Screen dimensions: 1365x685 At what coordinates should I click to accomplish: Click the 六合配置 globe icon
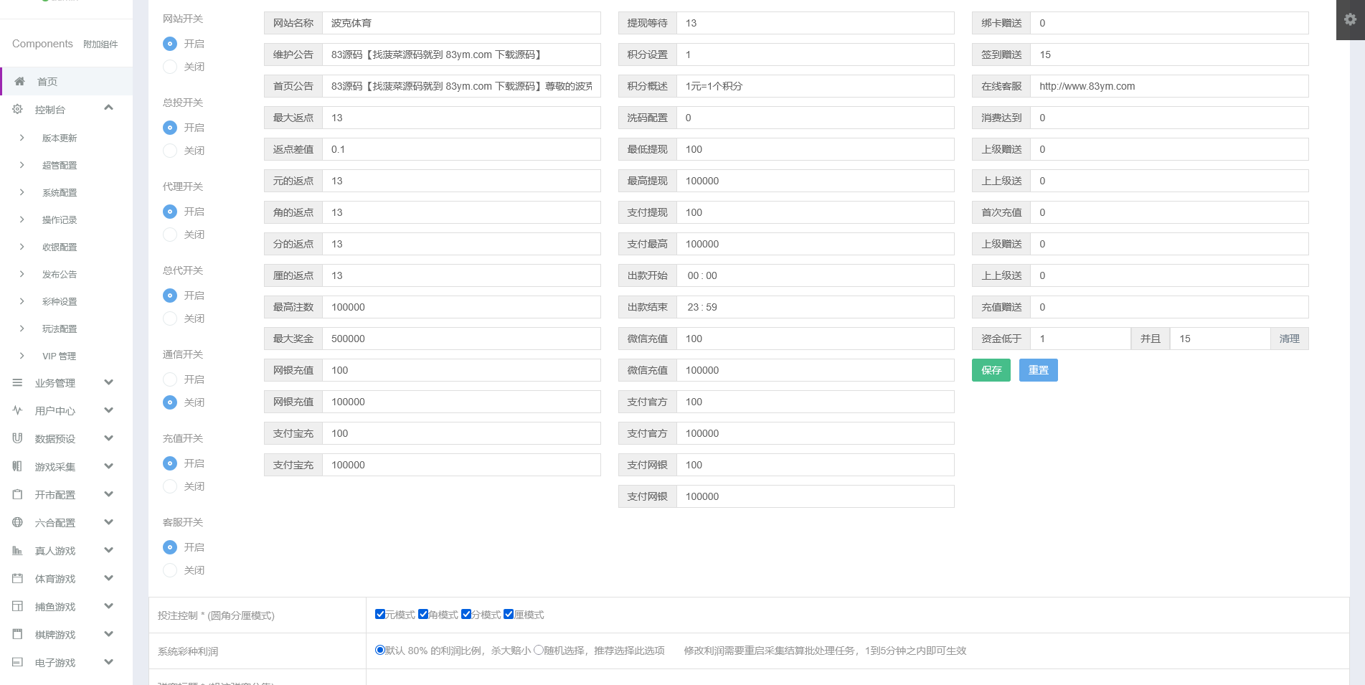pyautogui.click(x=18, y=523)
